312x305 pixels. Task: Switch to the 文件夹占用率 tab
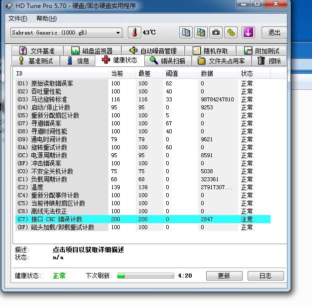(x=222, y=61)
